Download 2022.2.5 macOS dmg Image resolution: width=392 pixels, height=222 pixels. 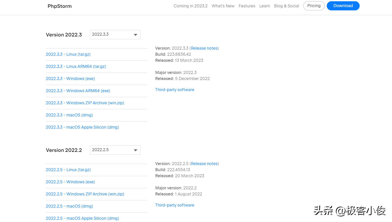pos(69,206)
